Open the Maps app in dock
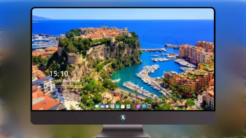 click(128, 106)
